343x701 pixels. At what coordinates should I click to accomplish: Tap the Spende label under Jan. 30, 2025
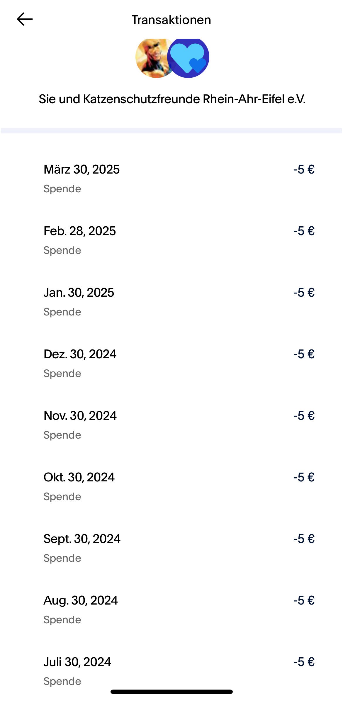tap(62, 312)
